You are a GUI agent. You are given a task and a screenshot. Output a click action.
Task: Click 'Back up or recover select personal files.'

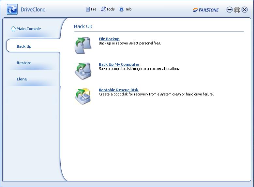click(130, 43)
